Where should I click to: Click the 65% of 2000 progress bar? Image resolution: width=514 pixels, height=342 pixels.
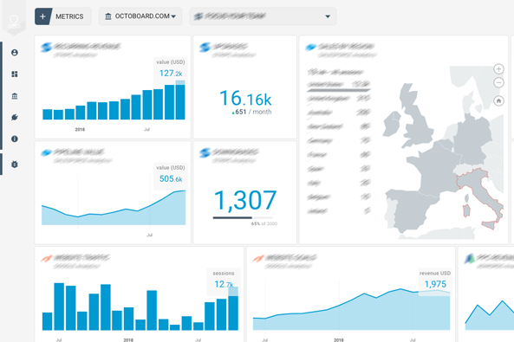[x=243, y=217]
